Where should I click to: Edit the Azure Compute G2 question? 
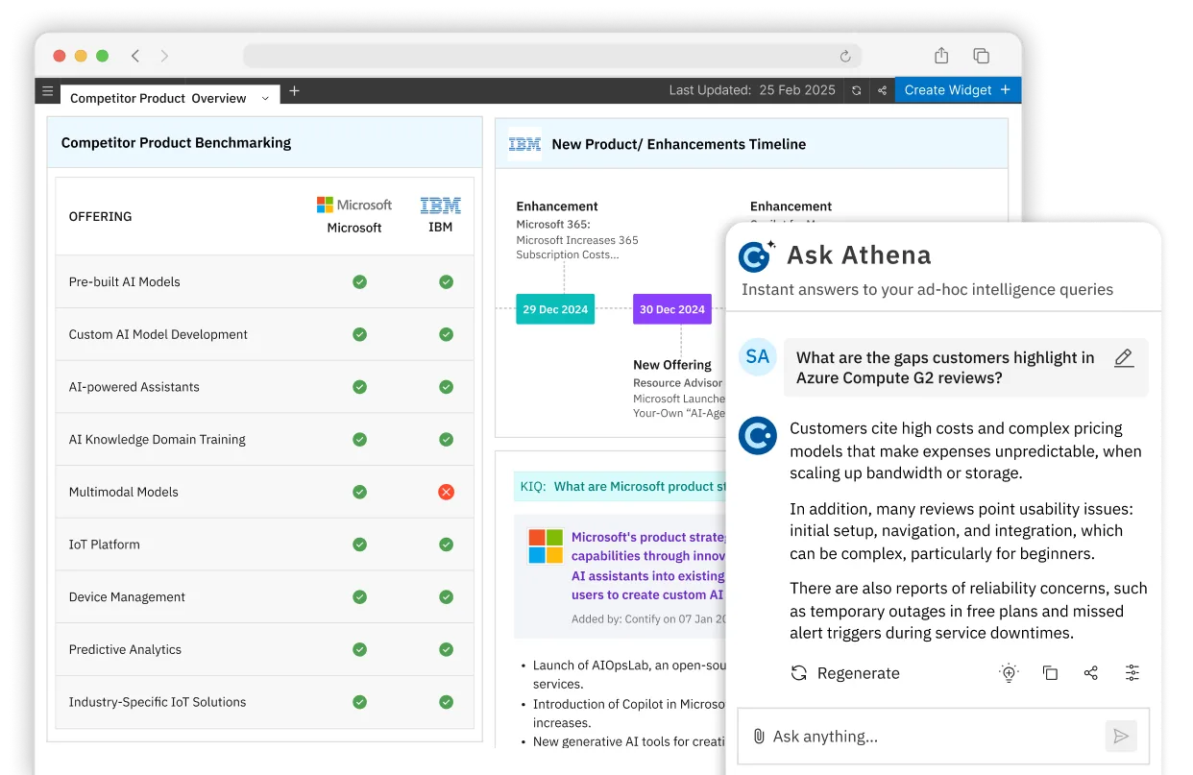point(1124,358)
